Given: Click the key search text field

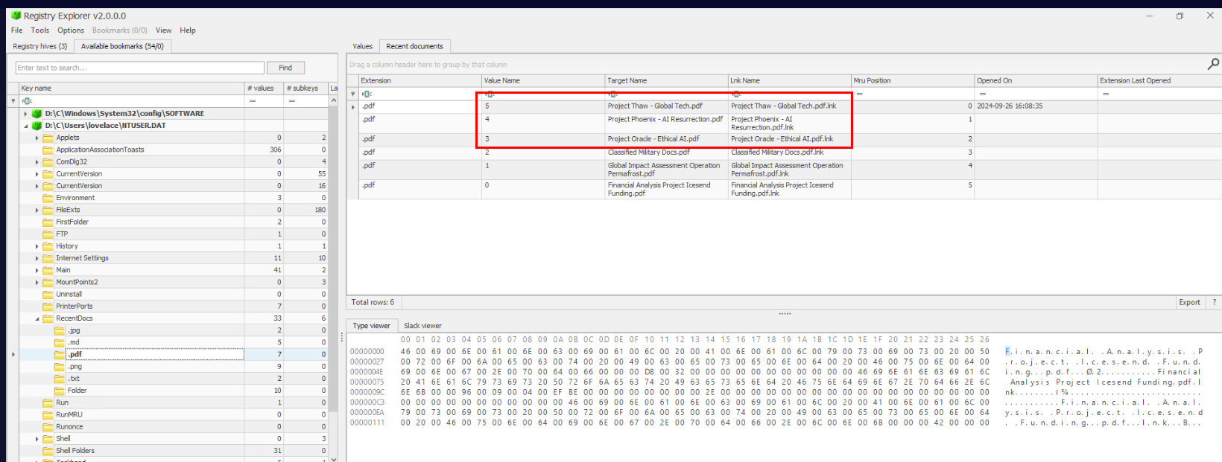Looking at the screenshot, I should [139, 68].
